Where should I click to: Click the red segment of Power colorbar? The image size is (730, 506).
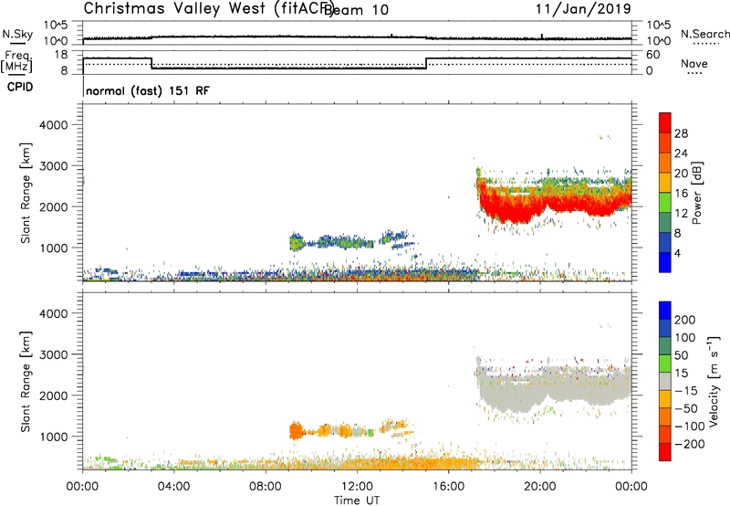pyautogui.click(x=665, y=122)
